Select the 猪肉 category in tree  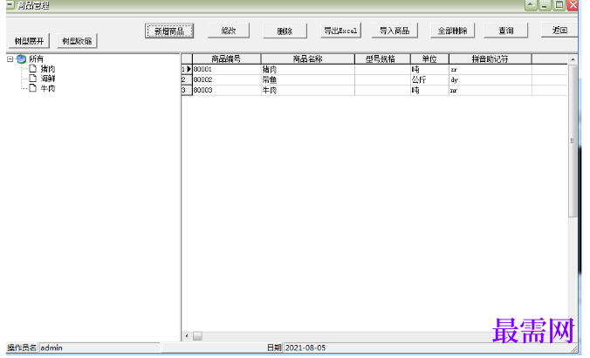point(48,69)
